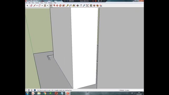The image size is (169, 95).
Task: Select the Rectangle shapes tool
Action: [45, 6]
